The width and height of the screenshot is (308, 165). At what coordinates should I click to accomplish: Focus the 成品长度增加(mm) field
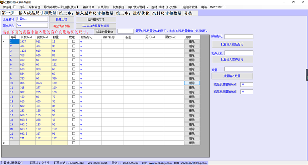[x=247, y=85]
